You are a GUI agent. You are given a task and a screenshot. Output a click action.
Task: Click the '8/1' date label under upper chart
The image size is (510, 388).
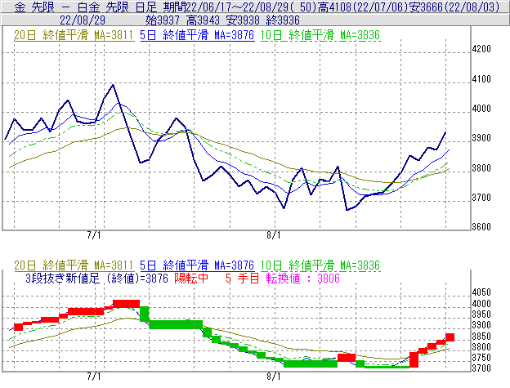(274, 235)
